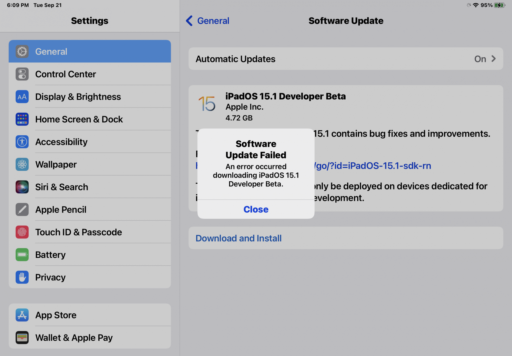Open Siri & Search settings
The image size is (512, 356).
point(90,187)
